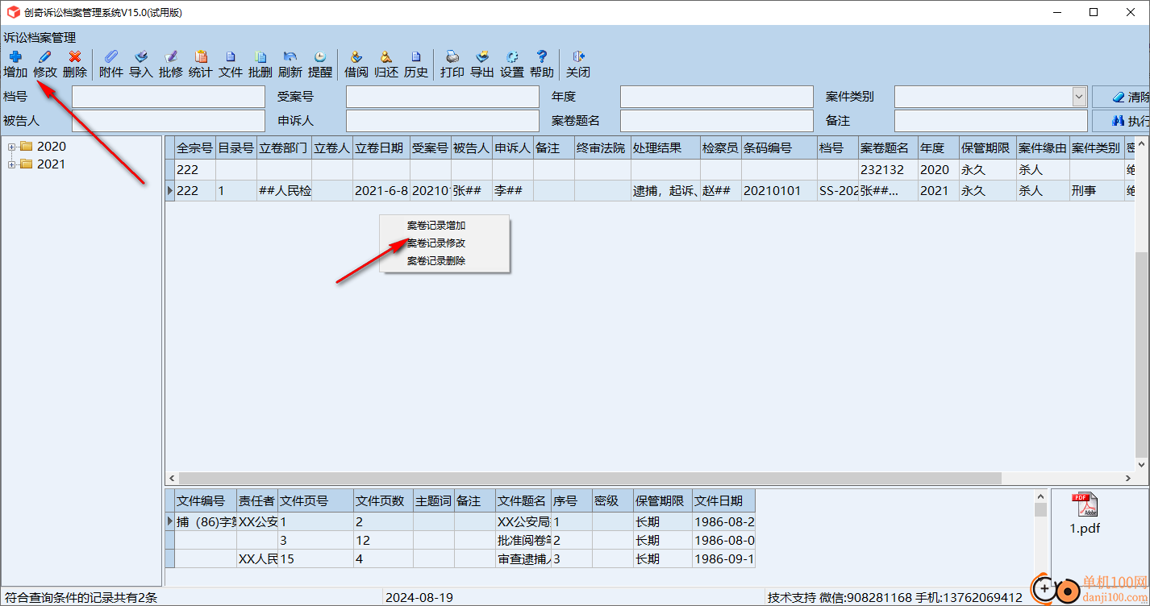Select the 2021 folder in tree
This screenshot has height=606, width=1150.
[44, 164]
